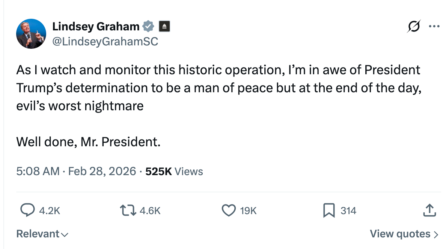The width and height of the screenshot is (446, 249).
Task: Click the share upload arrow icon
Action: click(430, 211)
